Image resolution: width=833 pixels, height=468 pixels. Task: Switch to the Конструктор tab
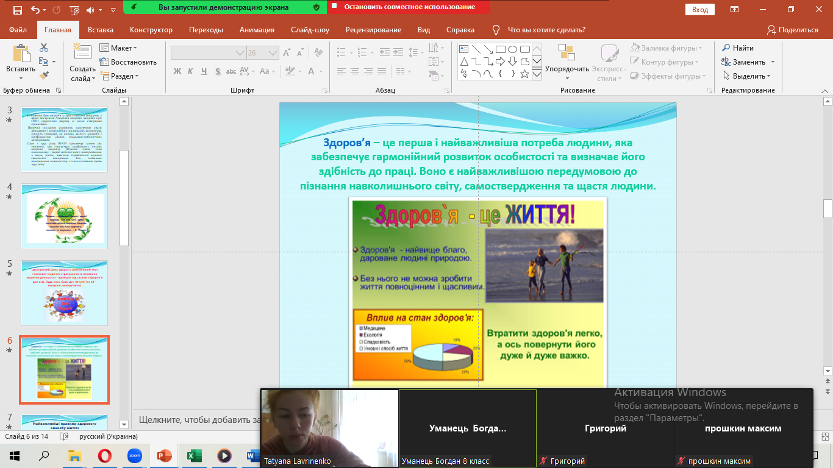151,30
